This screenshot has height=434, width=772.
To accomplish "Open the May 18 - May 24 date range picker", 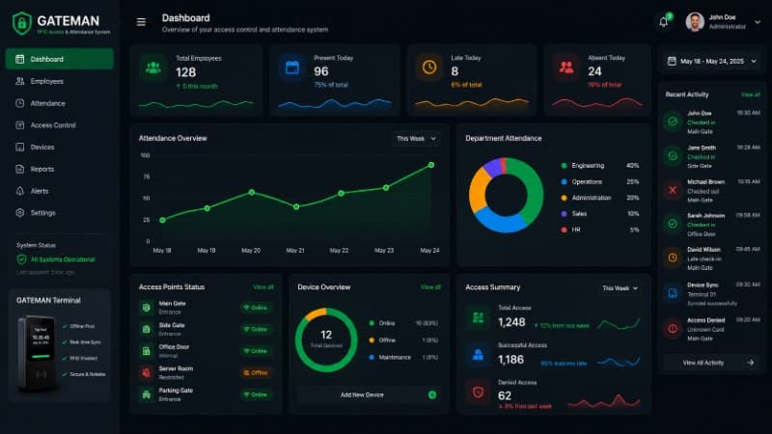I will coord(712,61).
